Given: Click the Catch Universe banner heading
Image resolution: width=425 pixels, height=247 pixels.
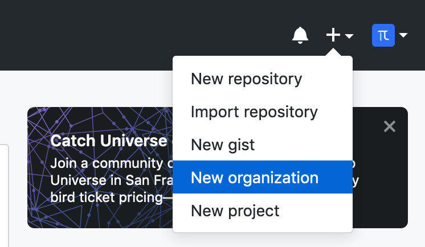Looking at the screenshot, I should click(x=108, y=141).
